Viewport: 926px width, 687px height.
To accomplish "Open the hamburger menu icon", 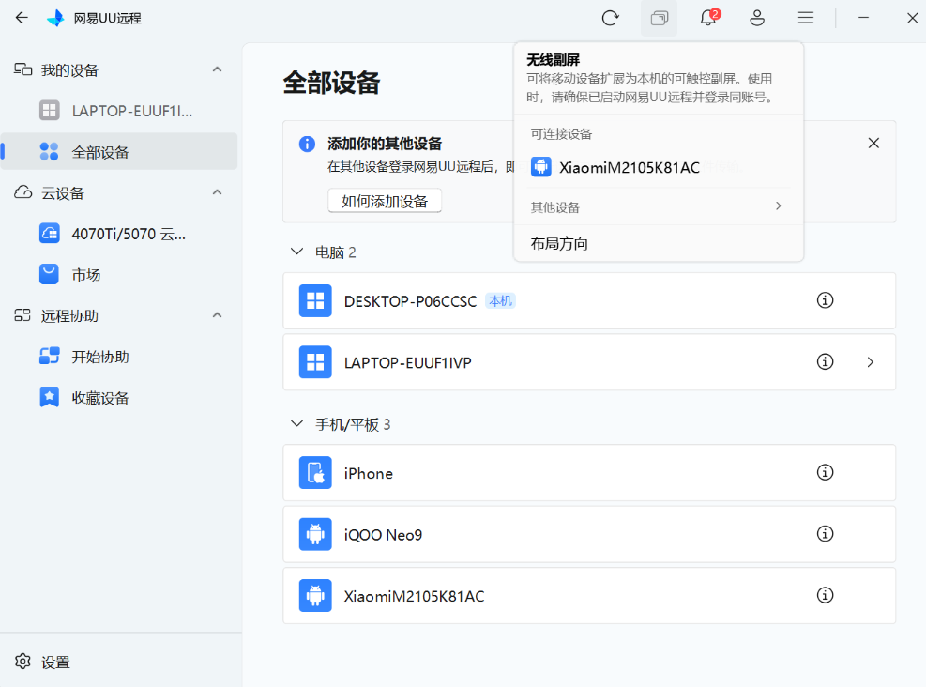I will pyautogui.click(x=806, y=19).
